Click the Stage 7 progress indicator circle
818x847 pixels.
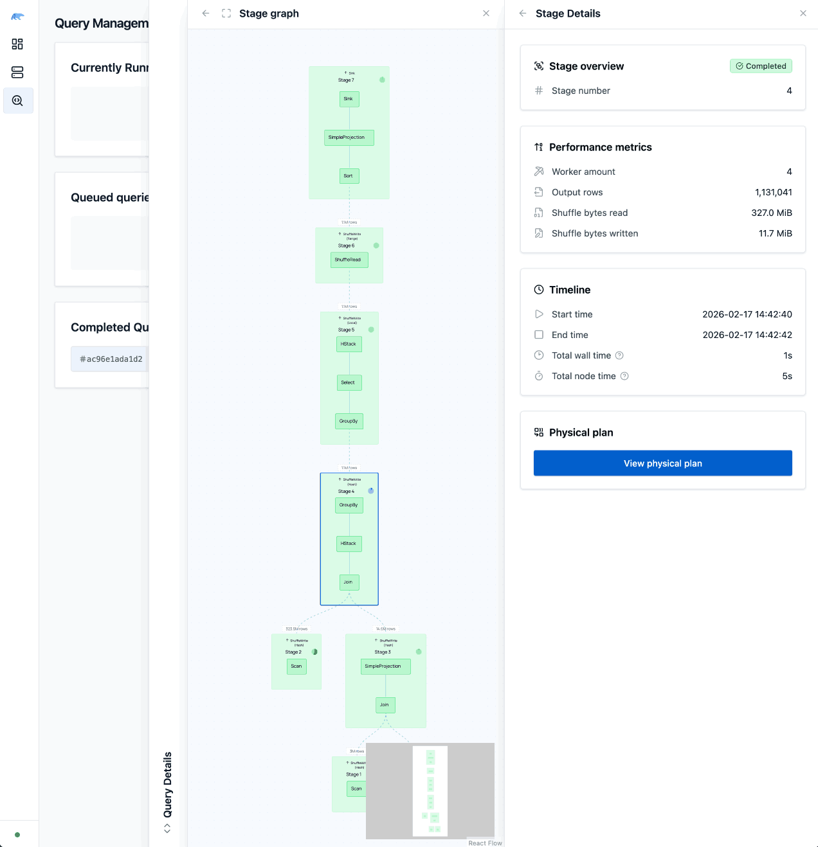(x=382, y=80)
